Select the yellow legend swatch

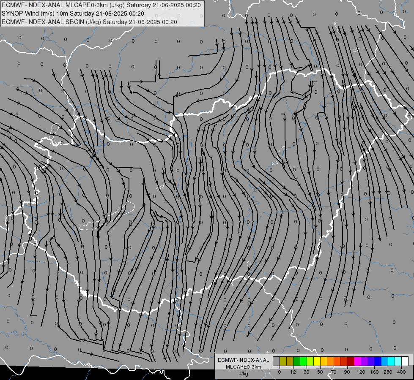point(317,361)
